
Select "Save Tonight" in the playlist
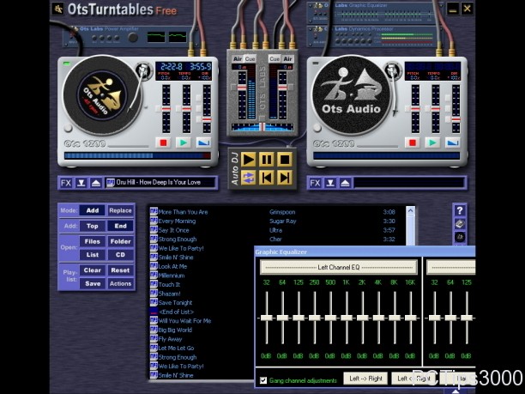click(x=175, y=301)
